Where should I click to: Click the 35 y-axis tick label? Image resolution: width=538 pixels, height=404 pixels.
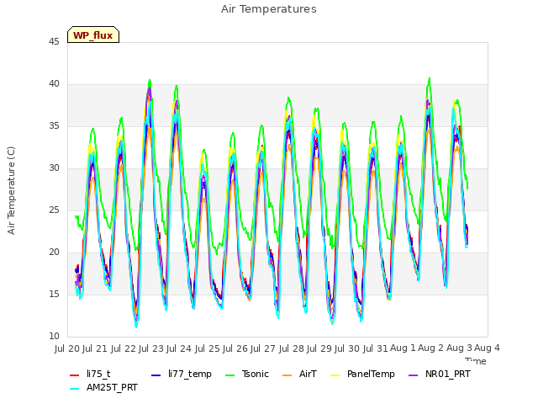54,125
